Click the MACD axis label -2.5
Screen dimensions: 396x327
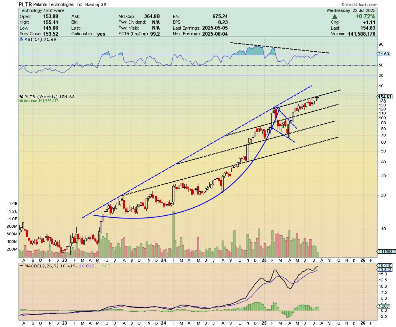click(x=383, y=317)
